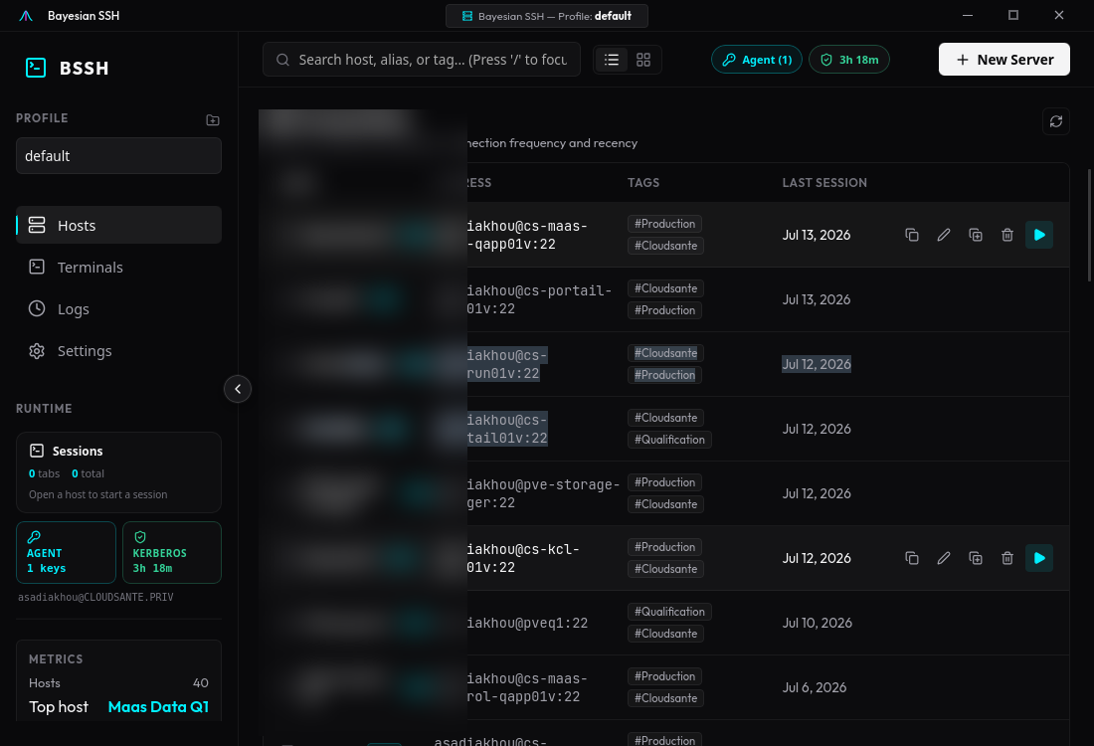Duplicate the cs-kcl-01v host entry

pos(976,558)
